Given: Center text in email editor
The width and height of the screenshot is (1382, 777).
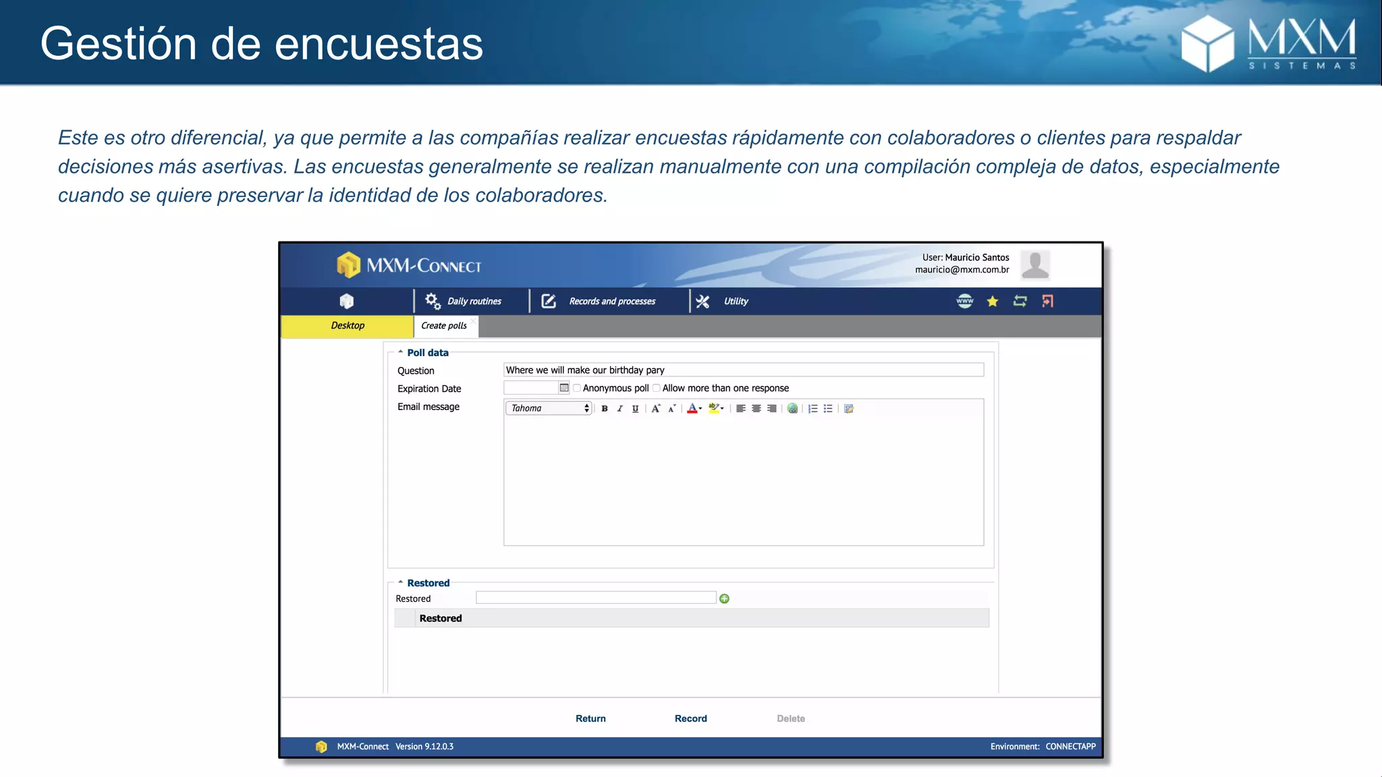Looking at the screenshot, I should click(x=756, y=409).
